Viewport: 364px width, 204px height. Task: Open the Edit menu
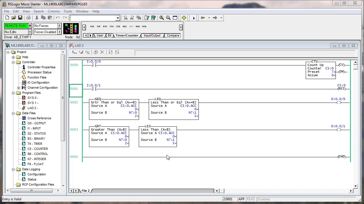[16, 11]
